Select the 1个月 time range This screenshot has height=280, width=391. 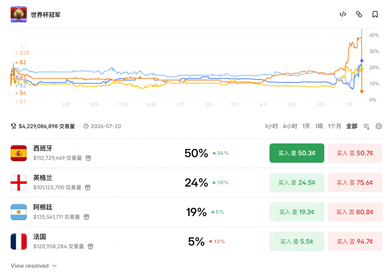click(x=334, y=126)
